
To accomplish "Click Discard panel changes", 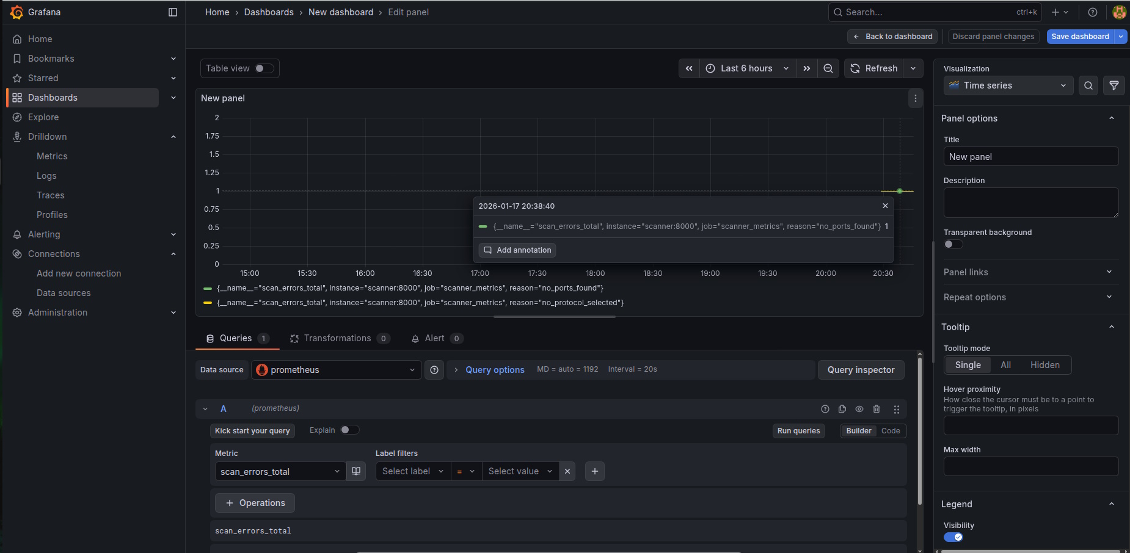I will pos(993,37).
